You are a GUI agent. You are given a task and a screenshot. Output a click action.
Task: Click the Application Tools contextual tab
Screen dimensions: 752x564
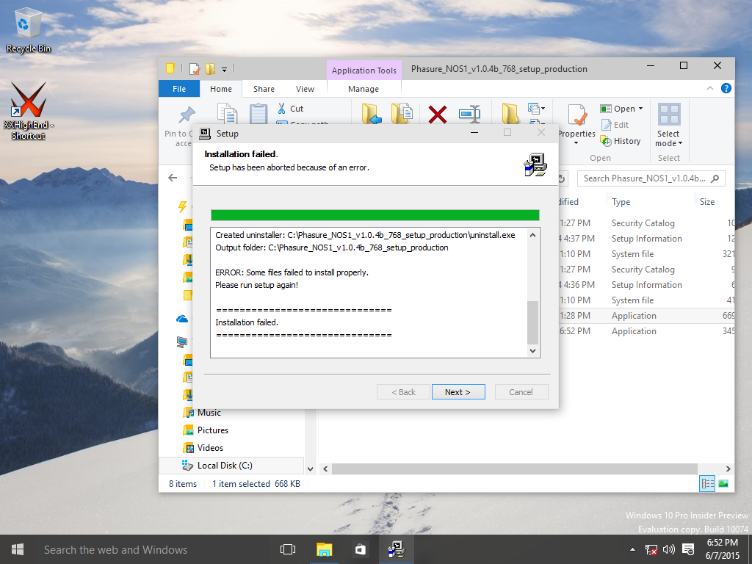tap(364, 70)
